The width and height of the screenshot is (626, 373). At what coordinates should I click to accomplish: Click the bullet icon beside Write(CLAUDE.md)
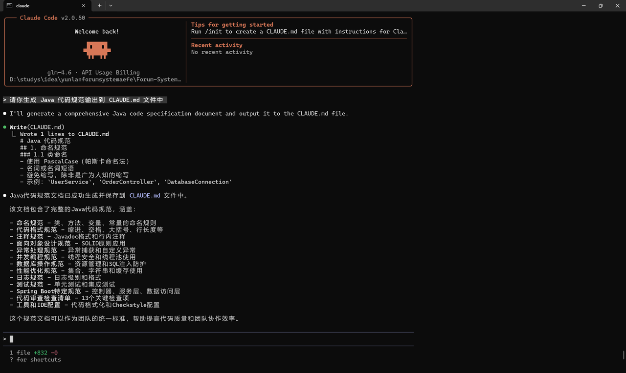click(4, 127)
